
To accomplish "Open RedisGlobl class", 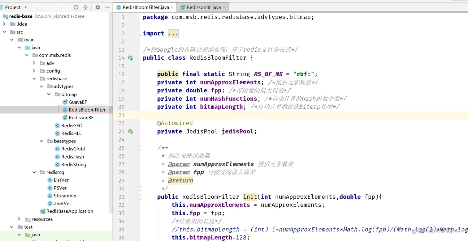I will 73,149.
